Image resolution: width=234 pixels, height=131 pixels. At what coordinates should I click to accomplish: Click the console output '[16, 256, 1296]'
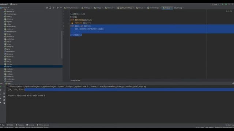pyautogui.click(x=16, y=90)
